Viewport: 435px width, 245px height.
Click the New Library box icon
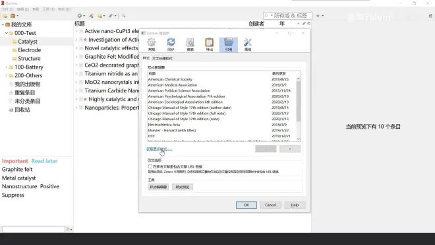(x=13, y=16)
